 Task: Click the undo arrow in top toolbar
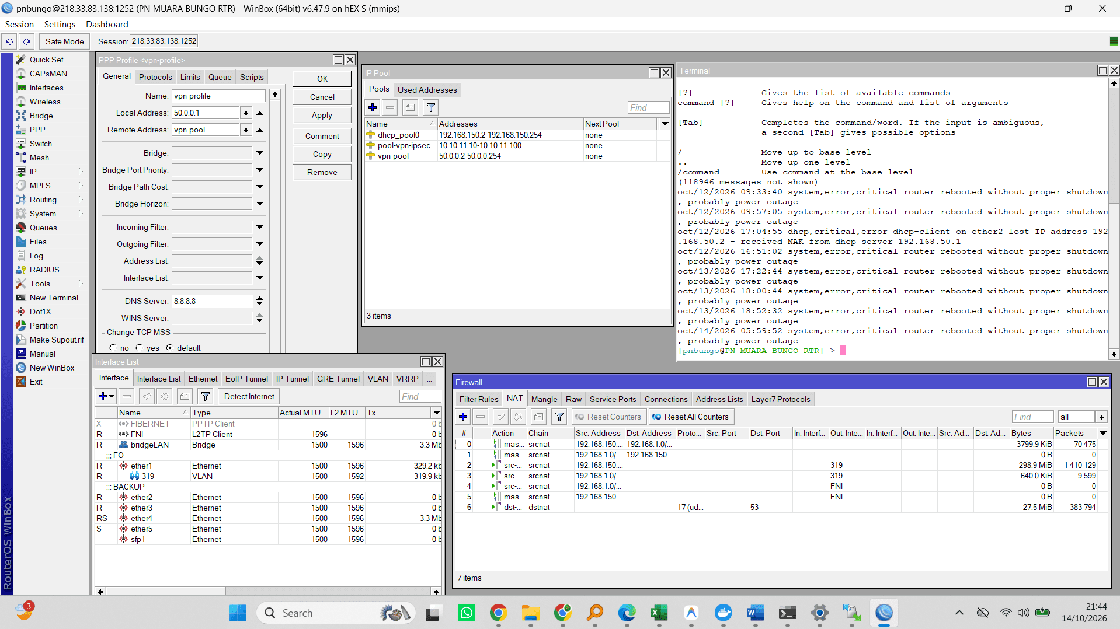click(x=9, y=41)
